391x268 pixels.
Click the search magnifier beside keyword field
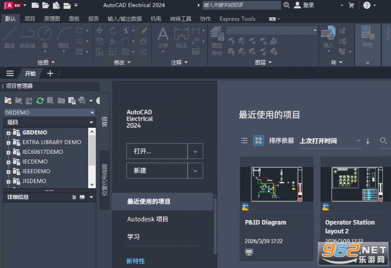click(287, 5)
